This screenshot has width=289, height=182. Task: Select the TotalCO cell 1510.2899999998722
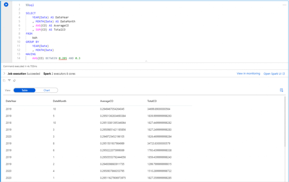click(x=159, y=171)
